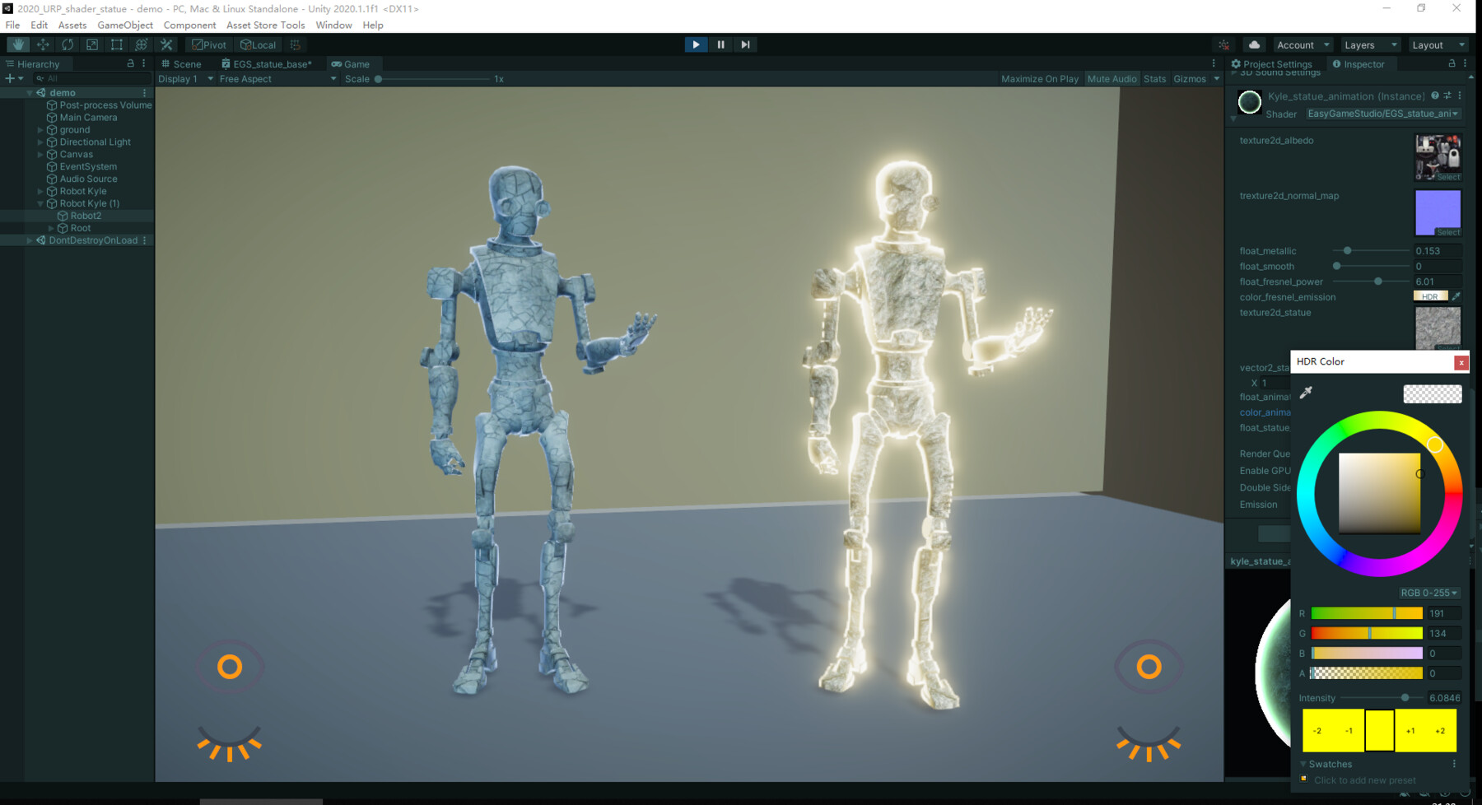Screen dimensions: 1482x805
Task: Expand the Robot Kyle hierarchy item
Action: click(40, 190)
